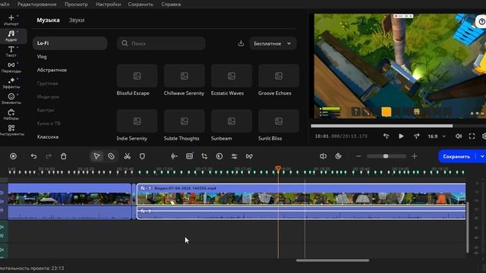This screenshot has width=486, height=273.
Task: Open the Elements (Элементы) sidebar panel
Action: coord(11,99)
